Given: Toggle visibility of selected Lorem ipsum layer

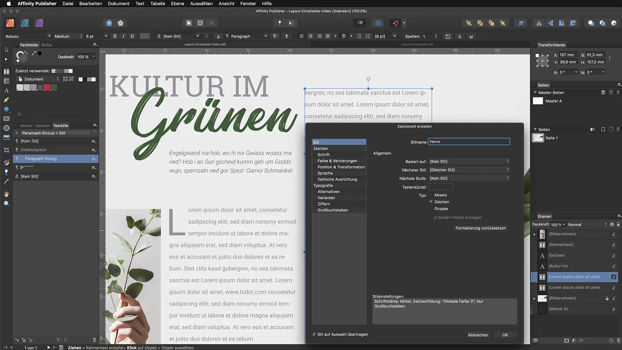Looking at the screenshot, I should [x=614, y=277].
